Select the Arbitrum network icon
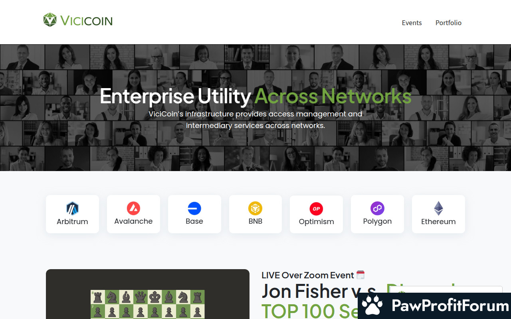511x319 pixels. [x=72, y=208]
